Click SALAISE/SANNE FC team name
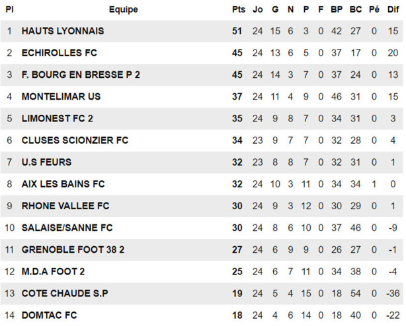Viewport: 406px width, 326px height. click(x=67, y=228)
